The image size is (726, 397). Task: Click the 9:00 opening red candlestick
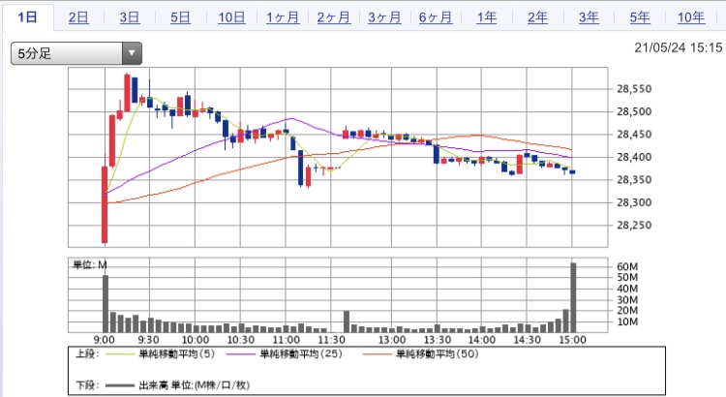coord(105,204)
